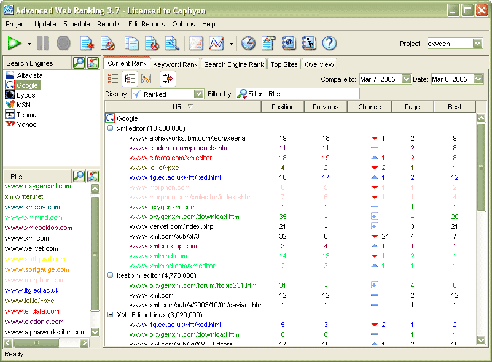Open the Compare to date dropdown
Image resolution: width=492 pixels, height=362 pixels.
(x=406, y=79)
